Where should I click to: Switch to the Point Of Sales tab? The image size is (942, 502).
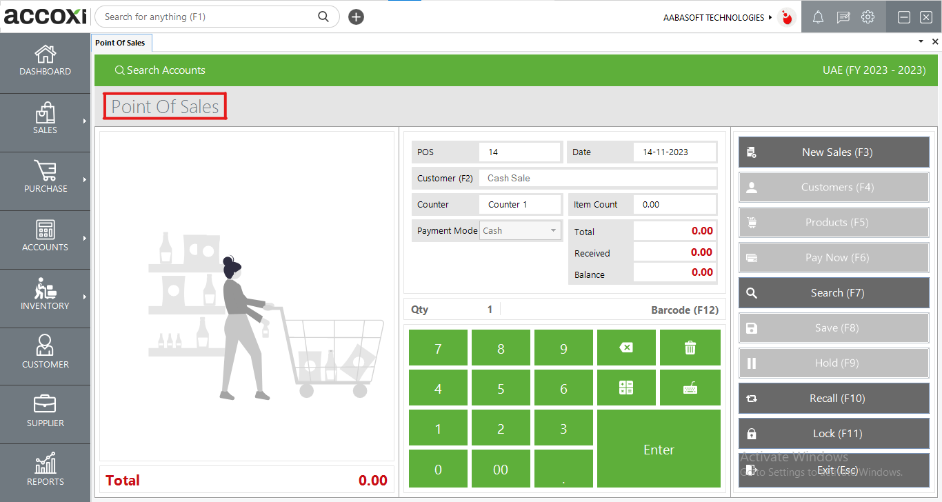click(121, 42)
